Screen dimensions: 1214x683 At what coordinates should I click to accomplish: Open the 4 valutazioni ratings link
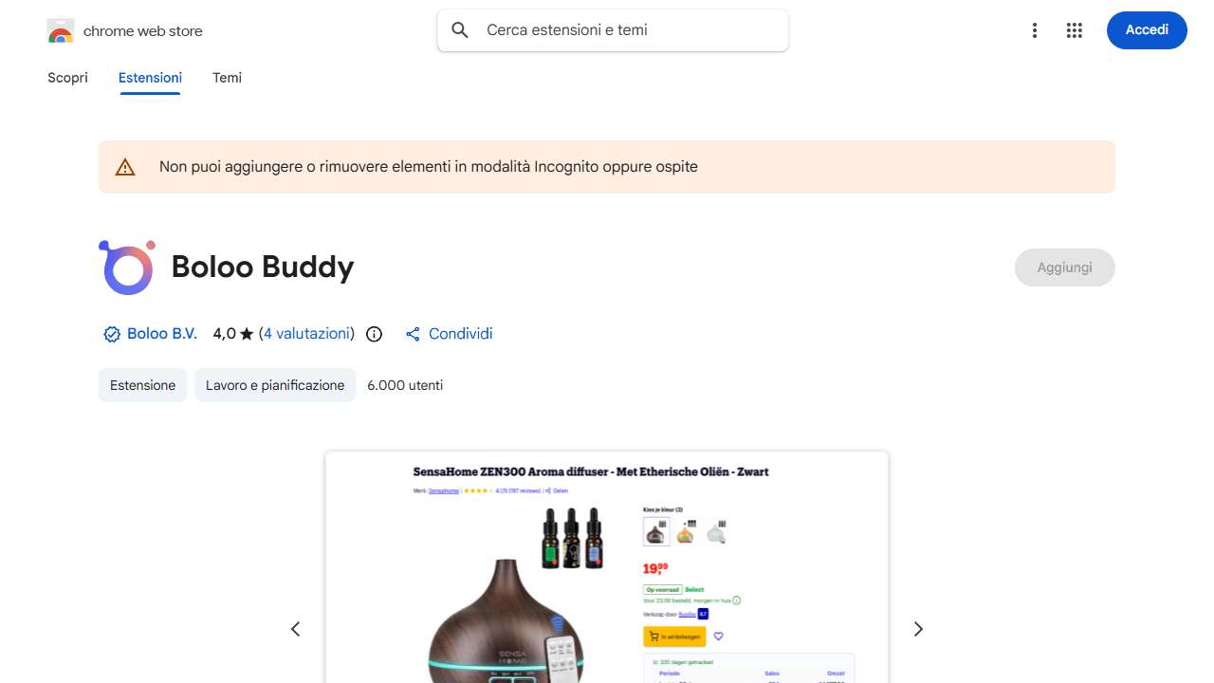tap(306, 334)
